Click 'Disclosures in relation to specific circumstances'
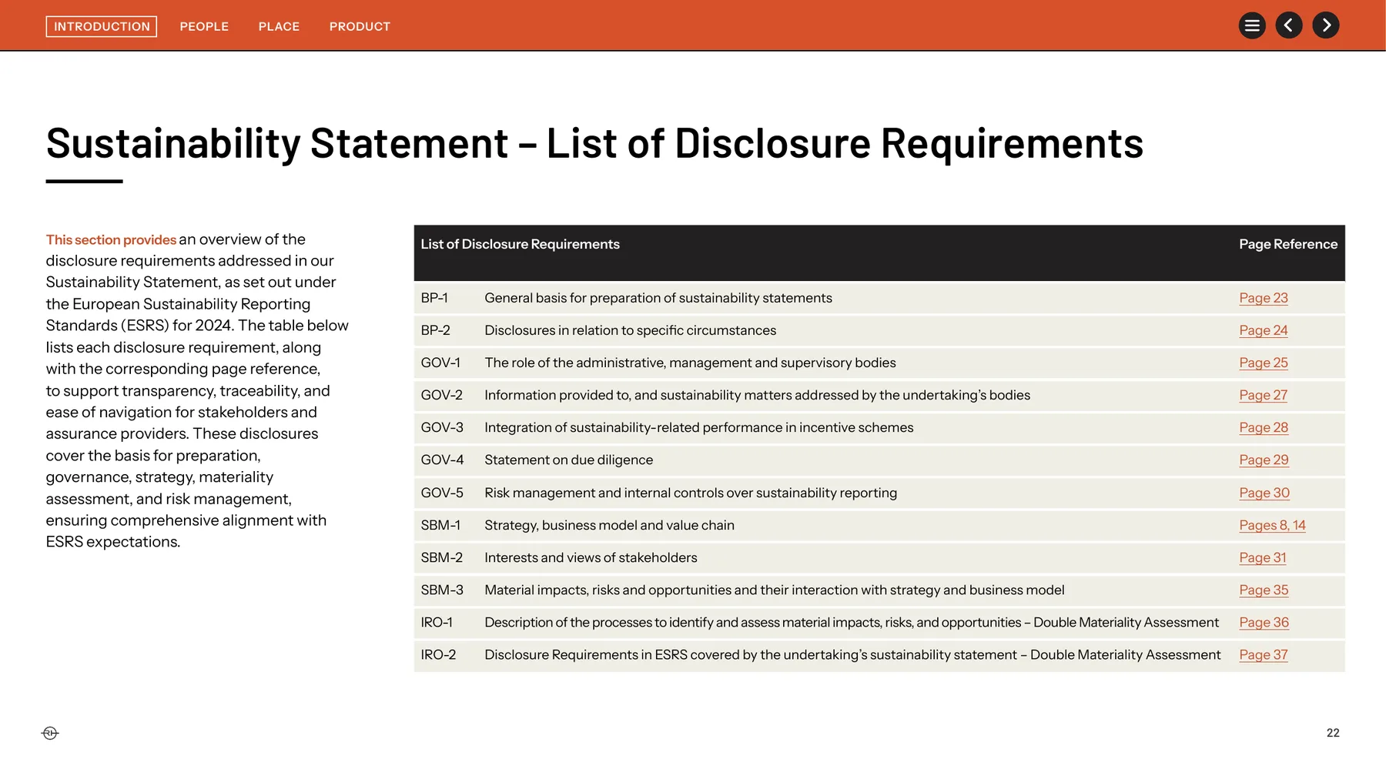 [630, 330]
